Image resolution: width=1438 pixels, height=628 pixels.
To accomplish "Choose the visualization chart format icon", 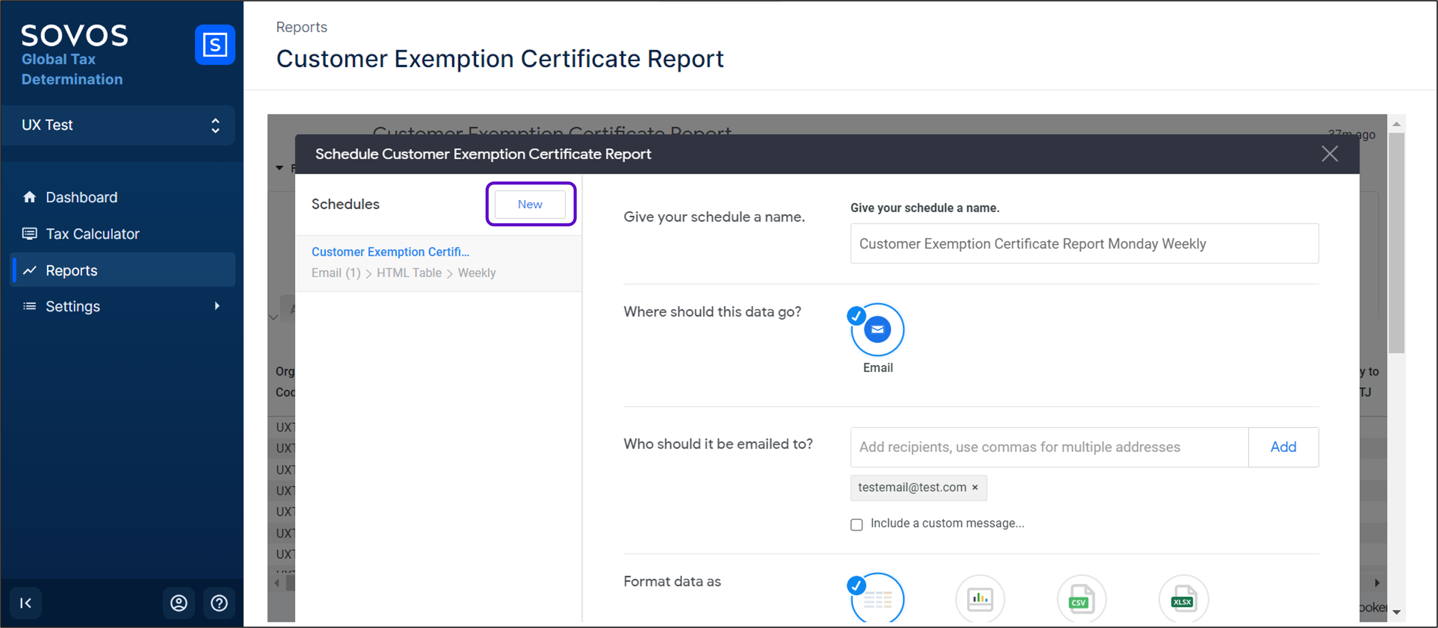I will (x=980, y=599).
